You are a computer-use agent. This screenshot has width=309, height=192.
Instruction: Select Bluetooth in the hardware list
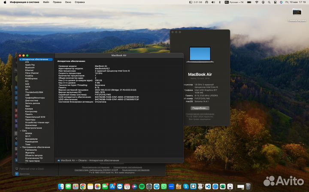pyautogui.click(x=30, y=68)
